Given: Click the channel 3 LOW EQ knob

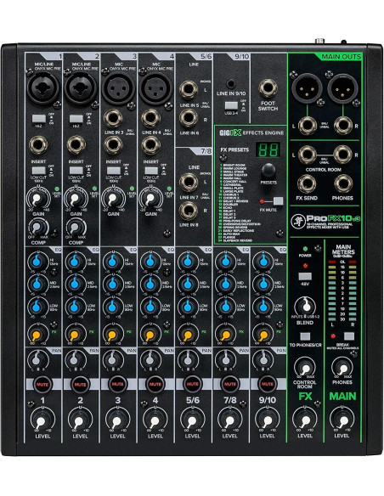Looking at the screenshot, I should coord(112,307).
